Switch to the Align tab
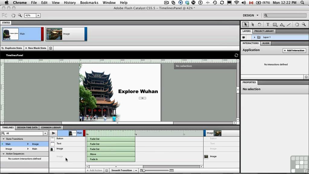 (266, 43)
